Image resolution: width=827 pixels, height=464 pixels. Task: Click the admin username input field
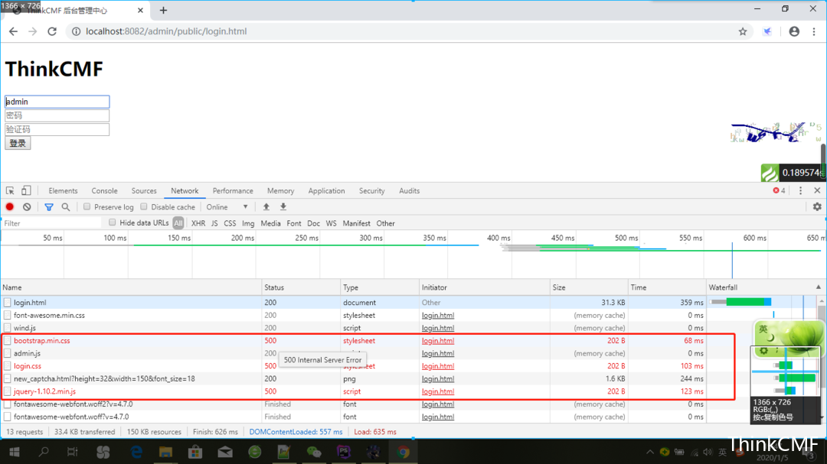point(57,102)
